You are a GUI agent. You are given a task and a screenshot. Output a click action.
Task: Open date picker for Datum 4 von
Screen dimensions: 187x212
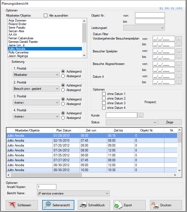click(179, 76)
